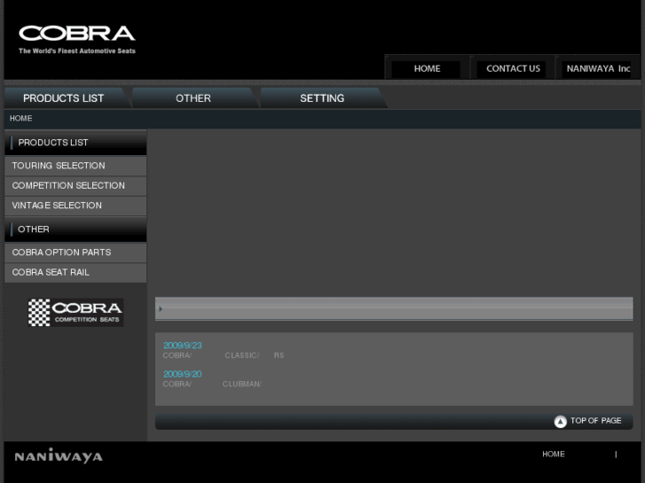
Task: Open COBRA OPTION PARTS in sidebar
Action: tap(75, 253)
